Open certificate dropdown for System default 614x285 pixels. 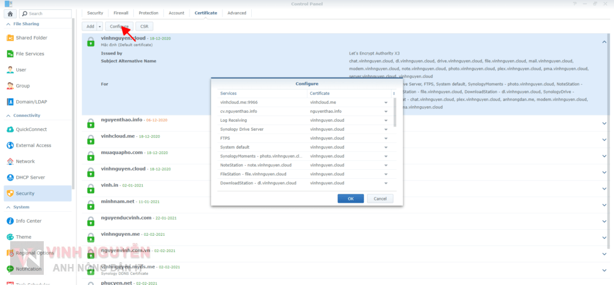[x=386, y=148]
